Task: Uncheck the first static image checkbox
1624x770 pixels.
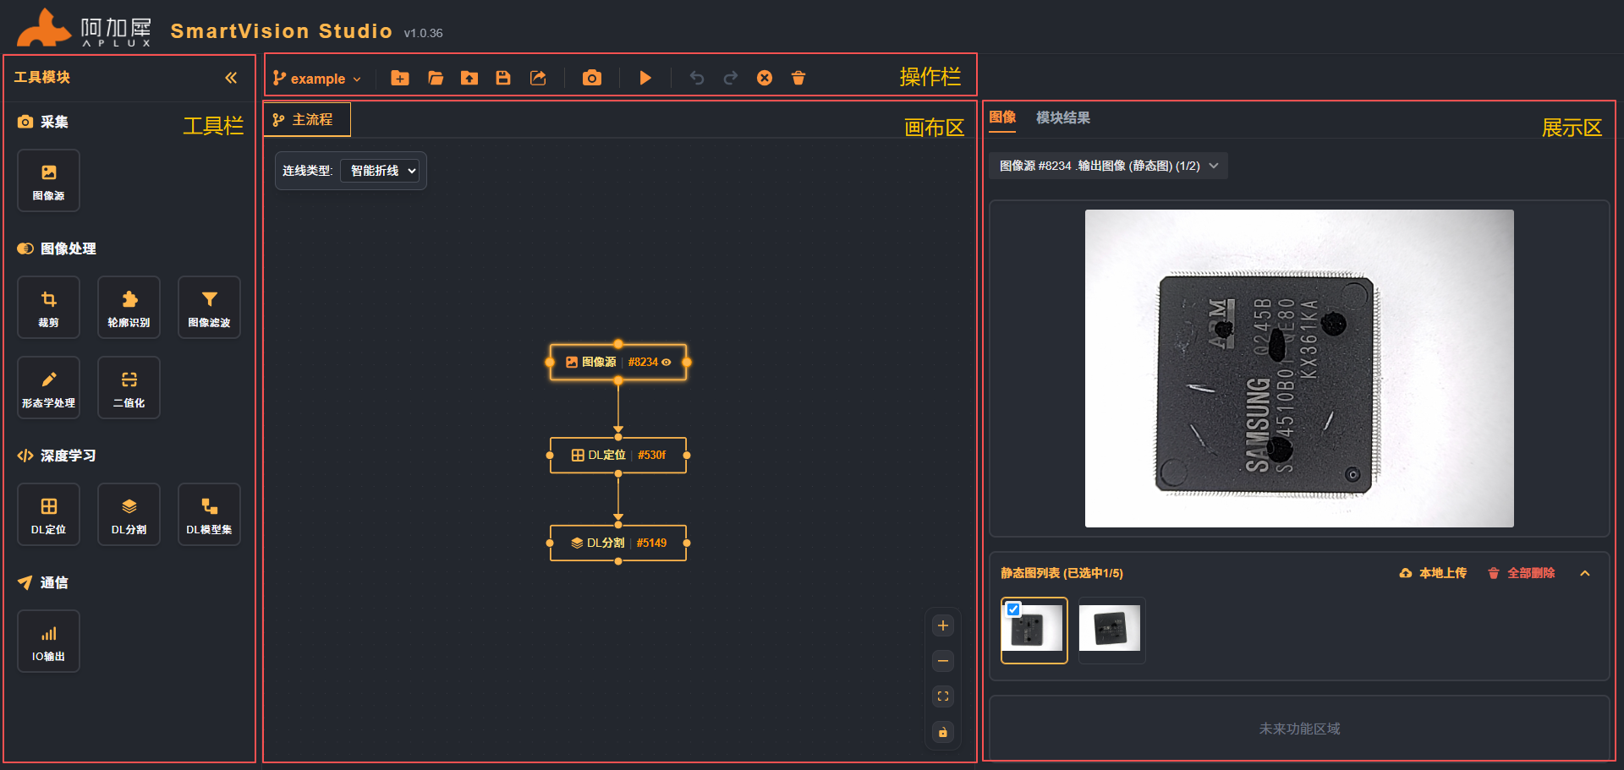Action: point(1014,609)
